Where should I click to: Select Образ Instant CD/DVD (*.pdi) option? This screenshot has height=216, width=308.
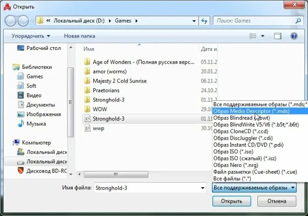[260, 145]
